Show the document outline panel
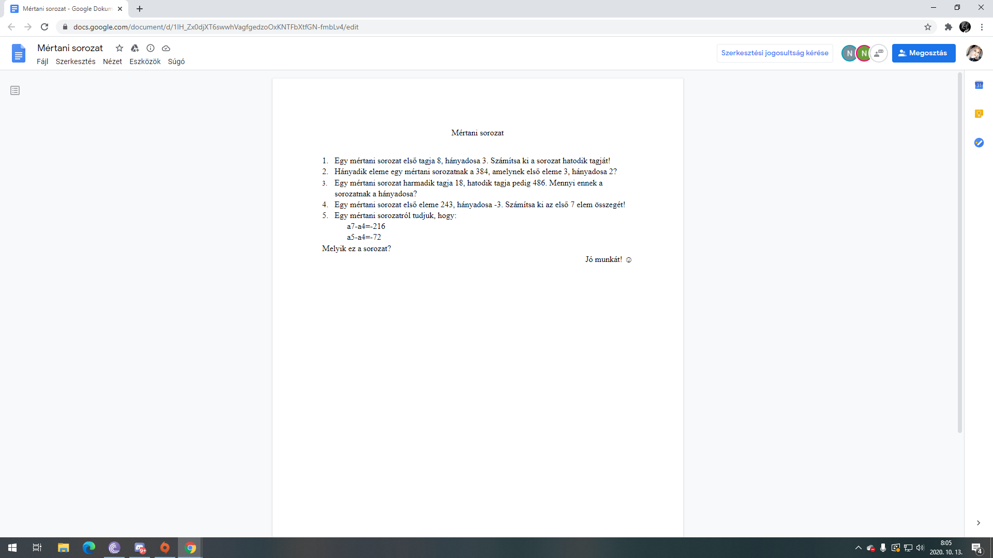 (15, 90)
